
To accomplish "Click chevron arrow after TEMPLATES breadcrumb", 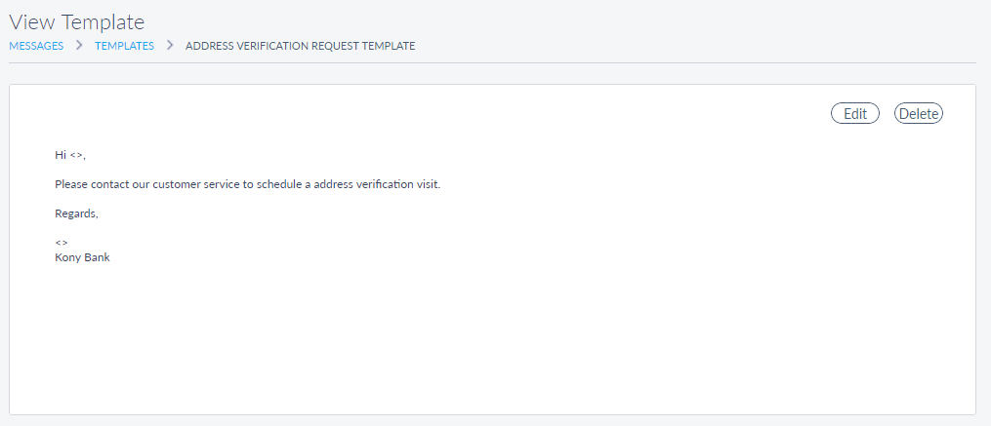I will click(x=169, y=46).
